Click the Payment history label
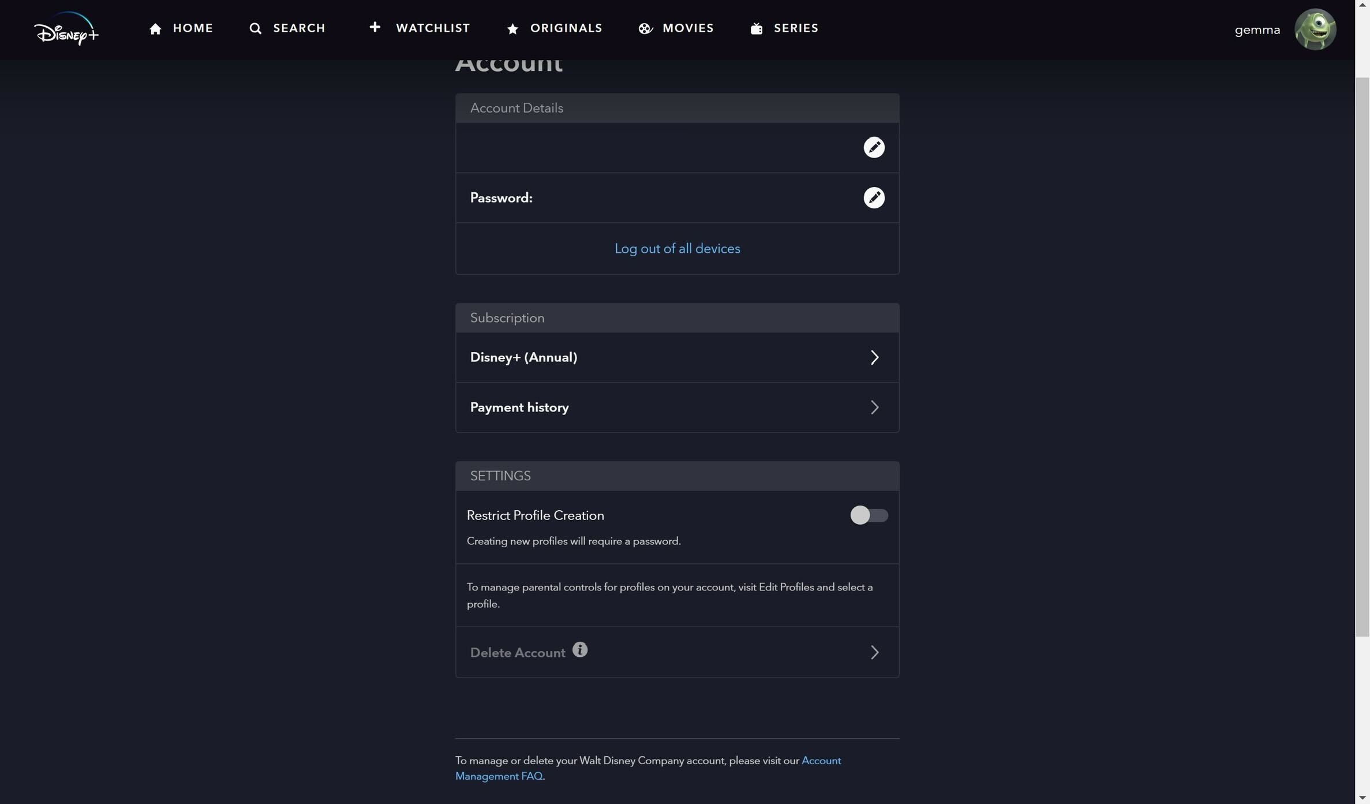 click(x=519, y=407)
